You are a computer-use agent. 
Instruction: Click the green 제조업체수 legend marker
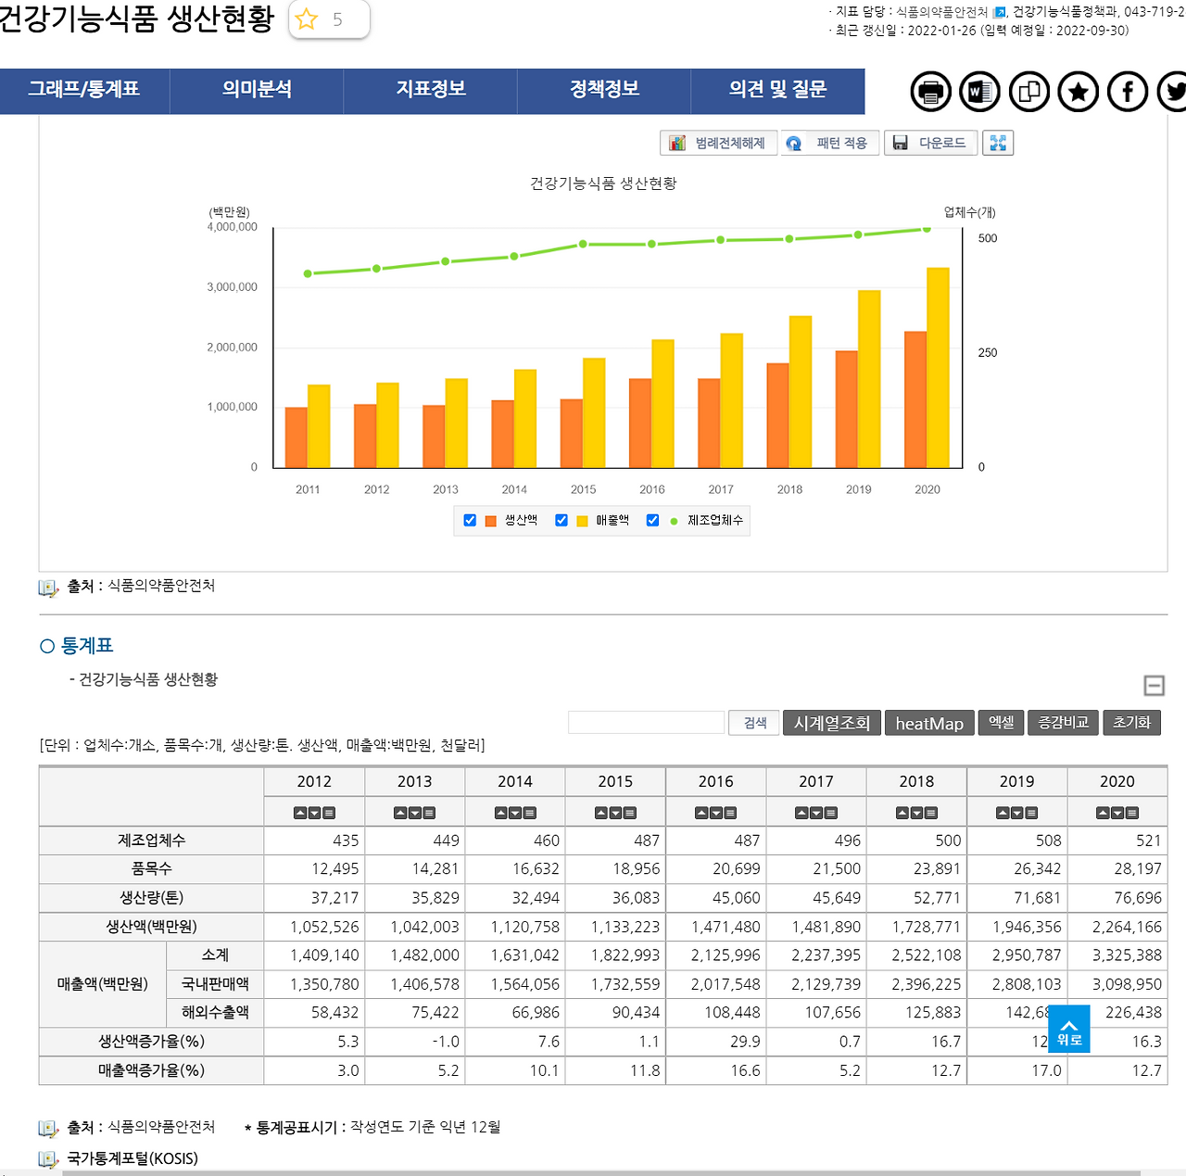[674, 521]
